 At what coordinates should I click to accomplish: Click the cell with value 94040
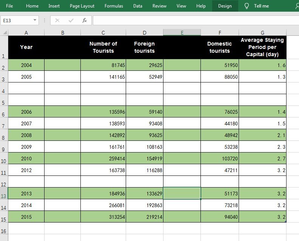pyautogui.click(x=220, y=217)
